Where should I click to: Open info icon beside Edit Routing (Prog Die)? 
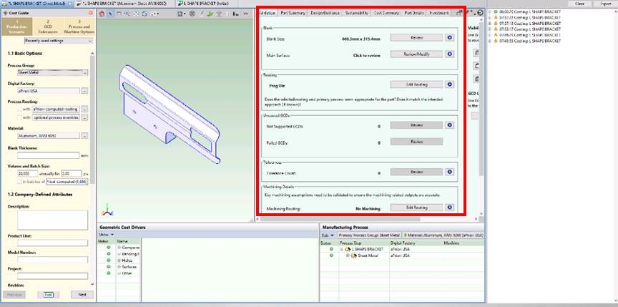coord(450,84)
